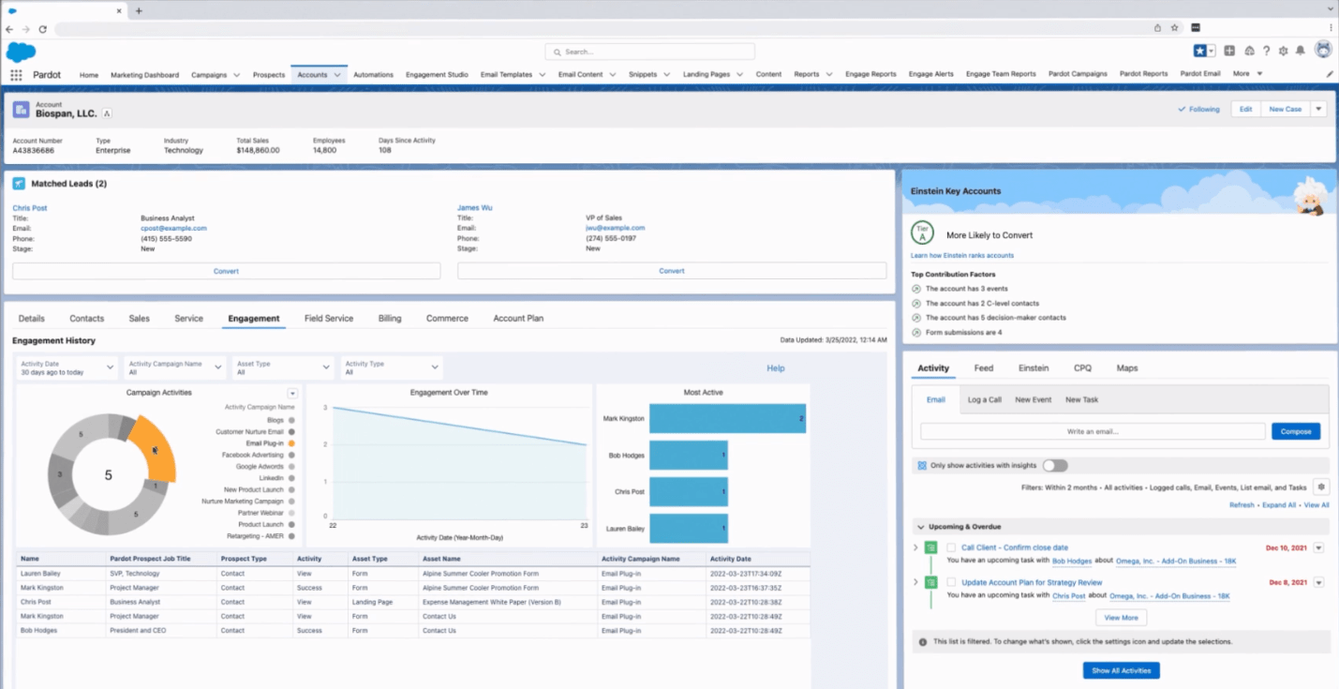Click Show All Activities button
Screen dimensions: 1339x689
tap(1121, 670)
